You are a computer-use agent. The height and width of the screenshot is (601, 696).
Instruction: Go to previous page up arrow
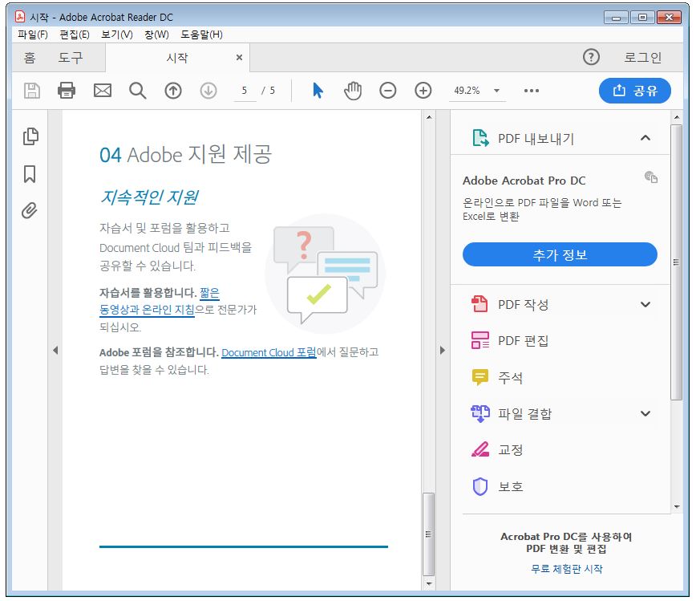coord(173,91)
